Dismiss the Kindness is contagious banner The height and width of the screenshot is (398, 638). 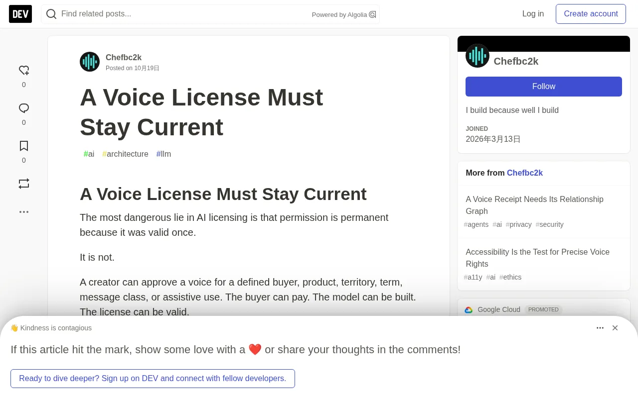click(615, 328)
